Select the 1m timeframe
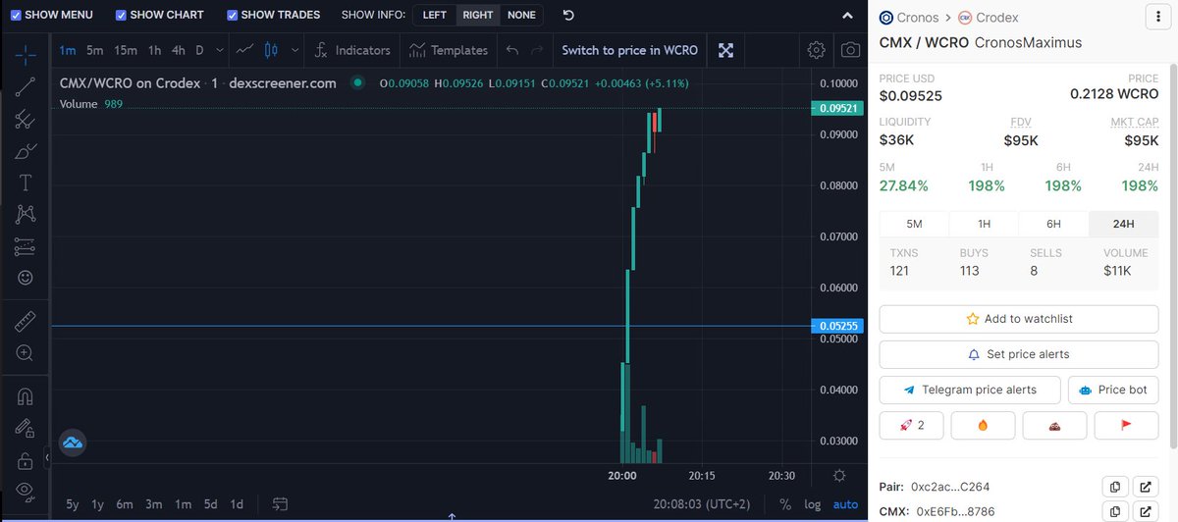The image size is (1178, 522). pyautogui.click(x=67, y=50)
